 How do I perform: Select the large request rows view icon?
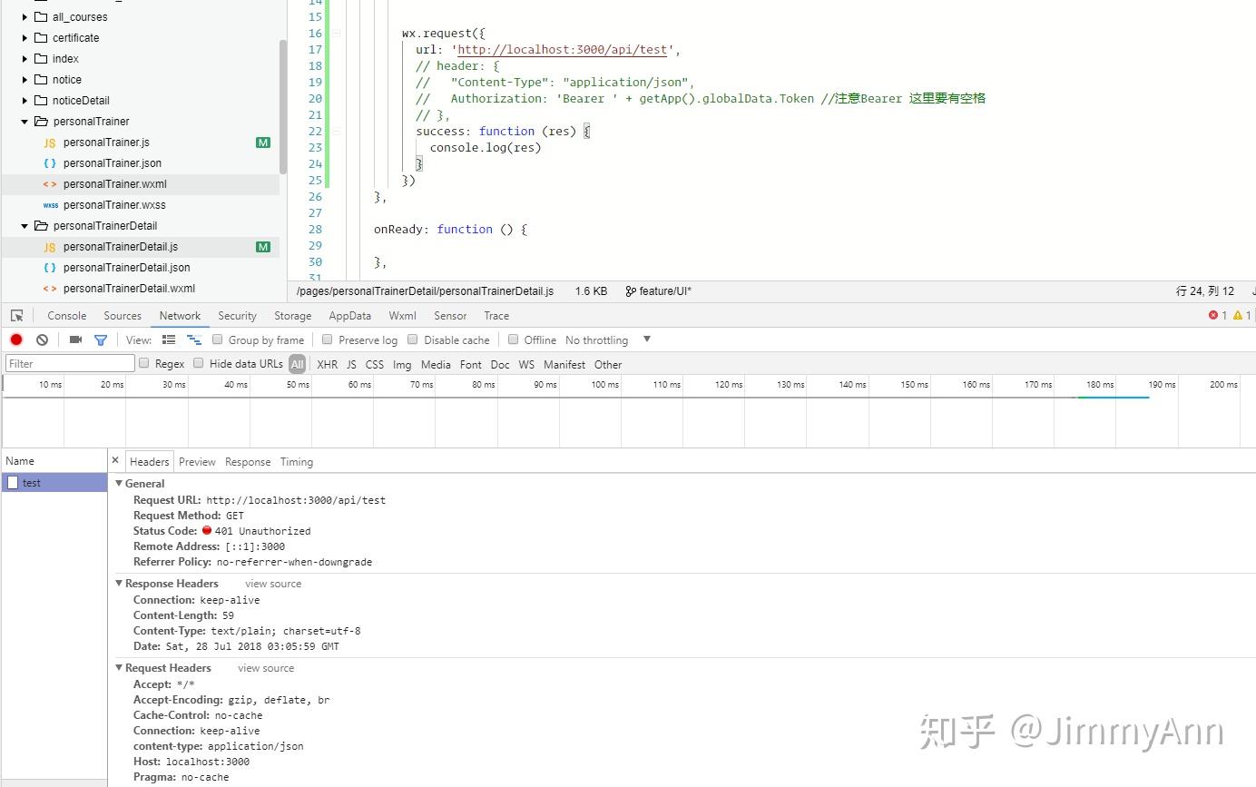(x=169, y=339)
